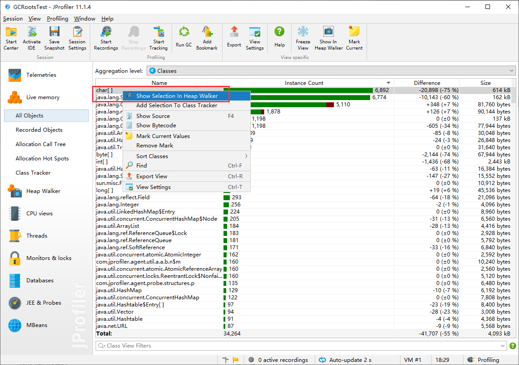Click the bookmark flag icon in status bar
The image size is (519, 365).
[236, 360]
